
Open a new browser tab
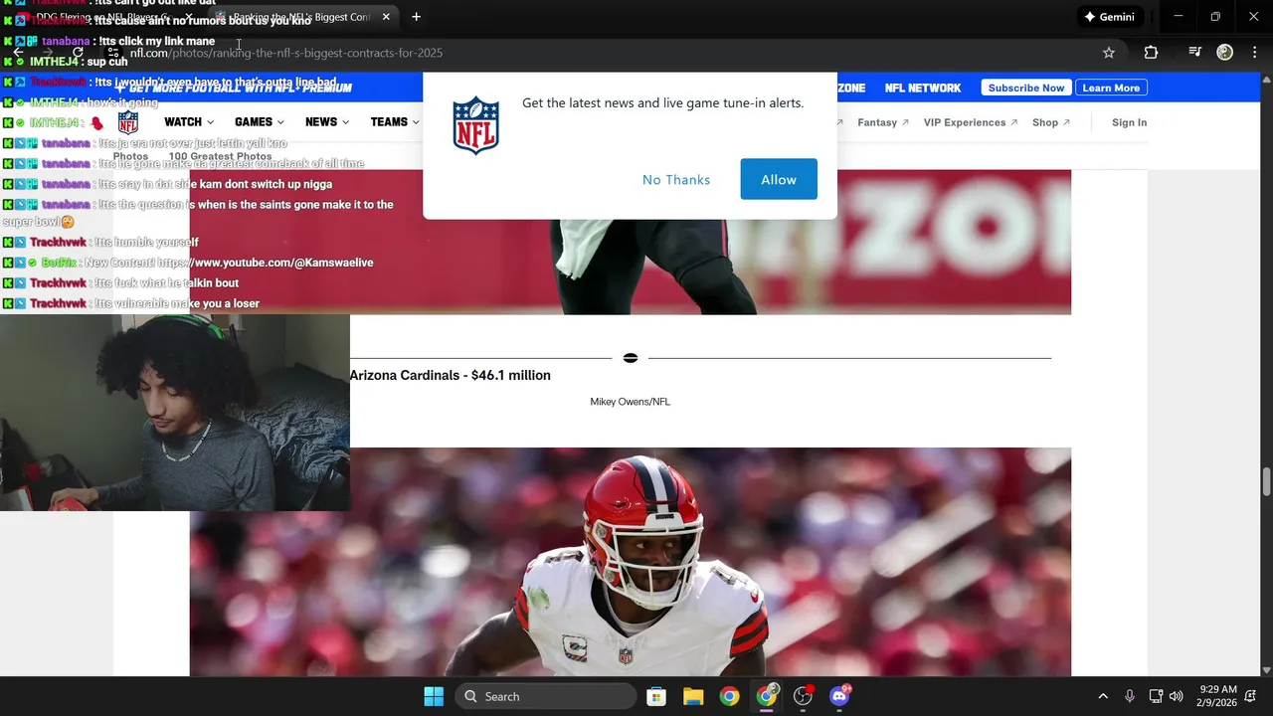[x=416, y=17]
